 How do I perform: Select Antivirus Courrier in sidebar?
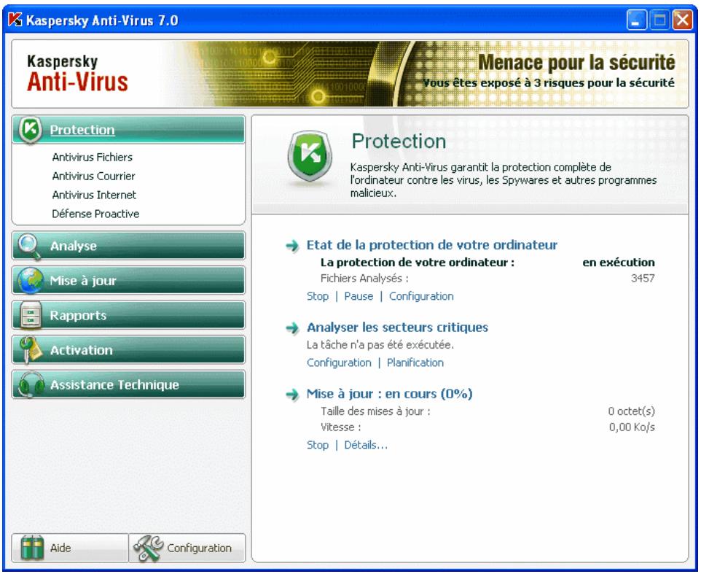(93, 176)
